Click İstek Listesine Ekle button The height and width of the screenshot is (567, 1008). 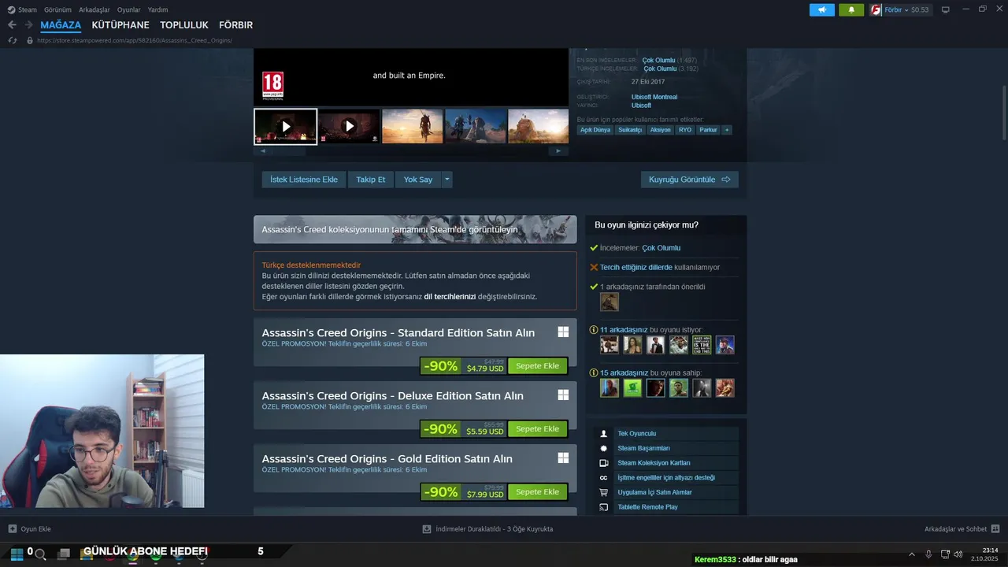(x=304, y=180)
